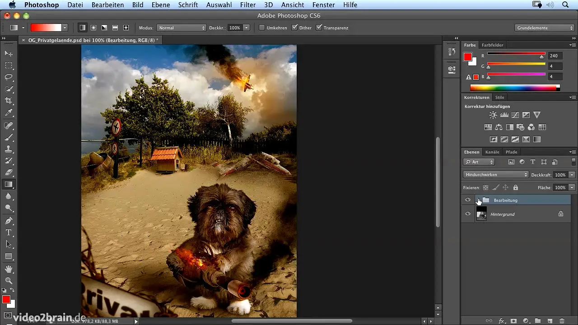578x325 pixels.
Task: Select the Path Selection tool
Action: (9, 244)
